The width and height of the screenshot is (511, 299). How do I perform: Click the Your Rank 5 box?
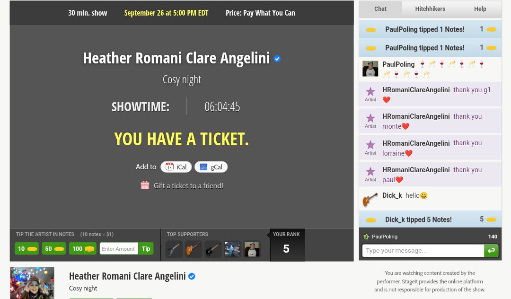point(286,245)
